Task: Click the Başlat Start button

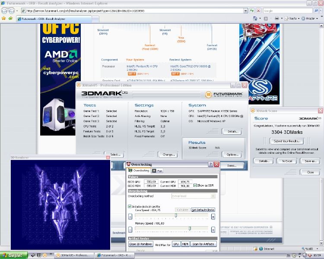Action: [x=14, y=255]
